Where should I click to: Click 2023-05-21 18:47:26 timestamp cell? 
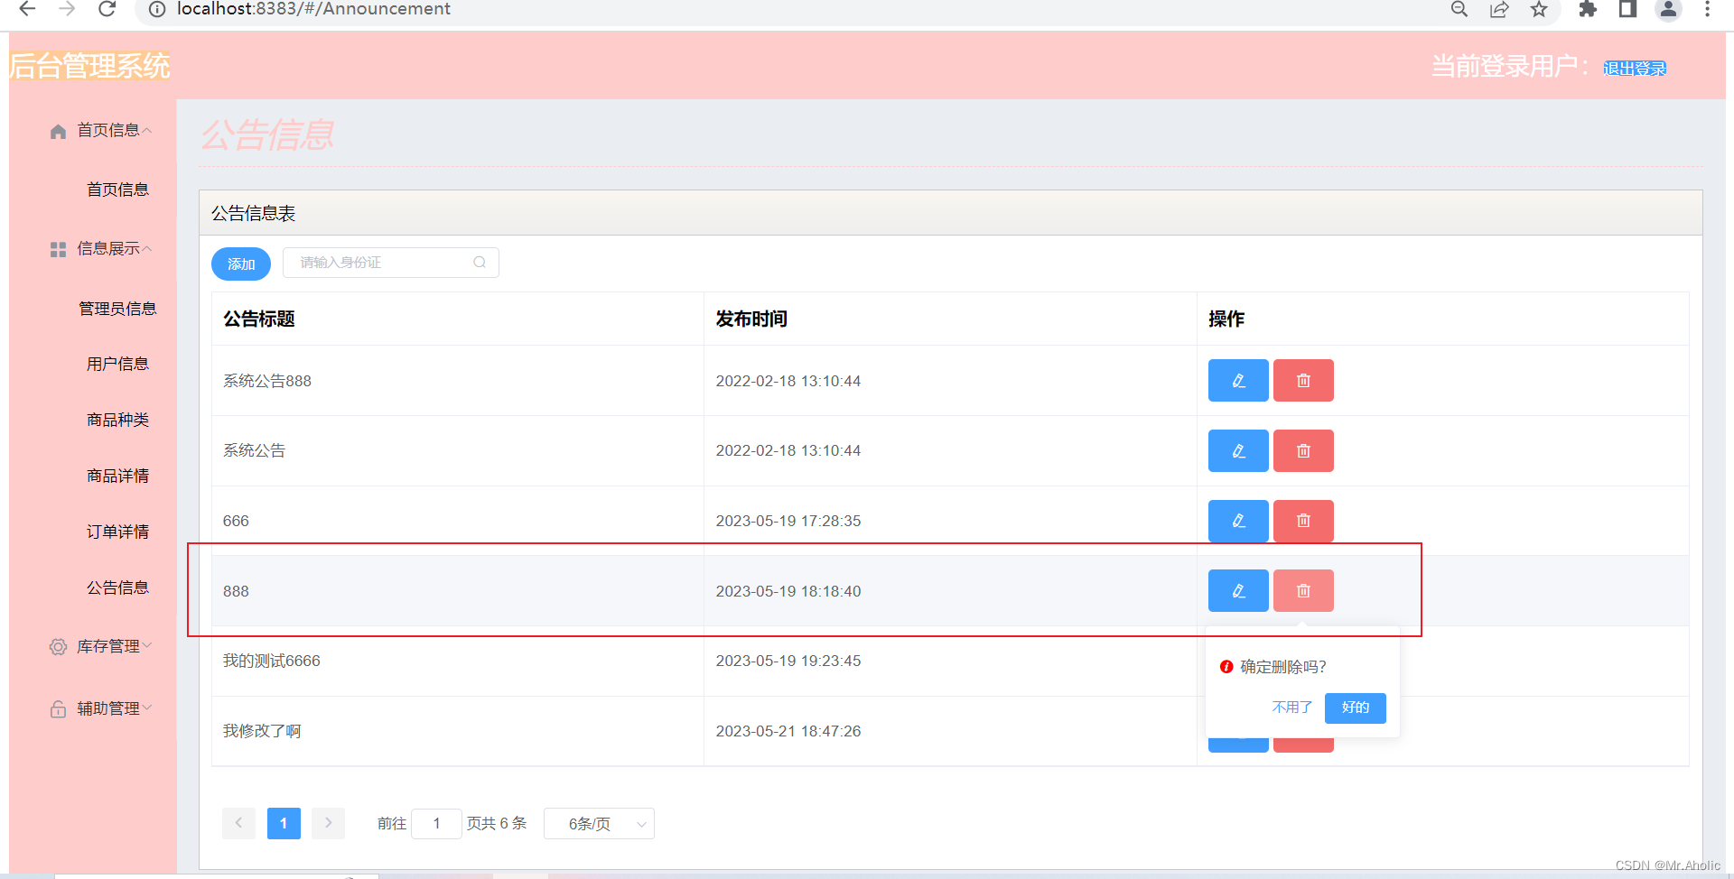[950, 731]
